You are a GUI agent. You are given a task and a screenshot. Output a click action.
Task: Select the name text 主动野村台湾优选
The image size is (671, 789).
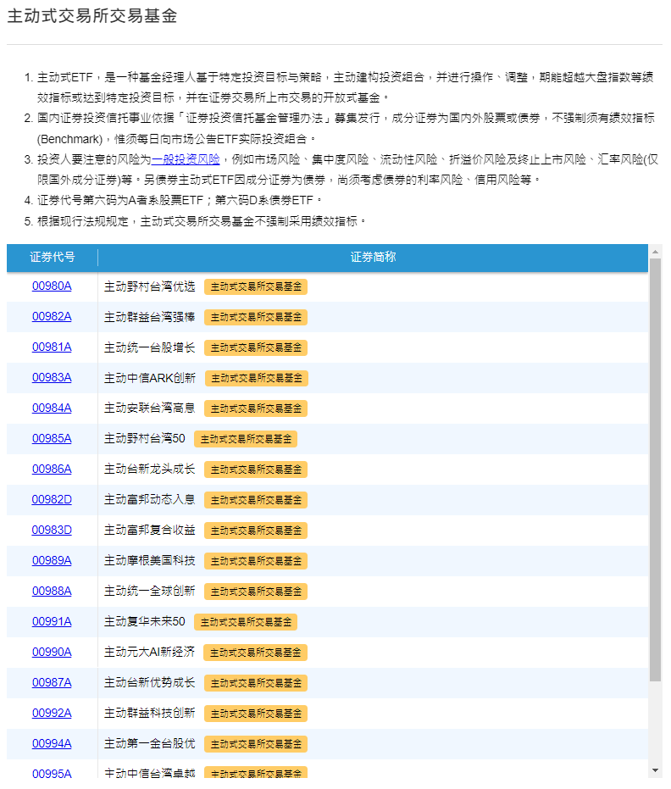click(149, 286)
